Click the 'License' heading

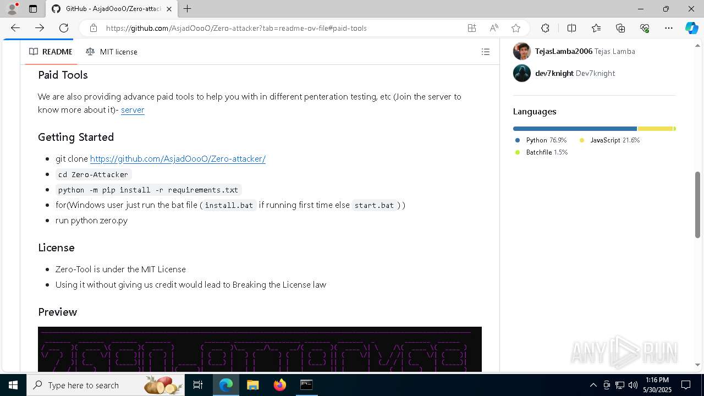point(56,248)
